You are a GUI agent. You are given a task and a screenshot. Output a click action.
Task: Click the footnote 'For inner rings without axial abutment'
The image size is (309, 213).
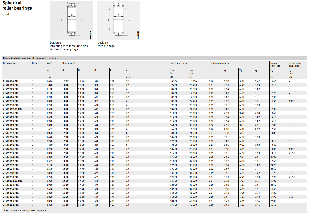pyautogui.click(x=26, y=211)
